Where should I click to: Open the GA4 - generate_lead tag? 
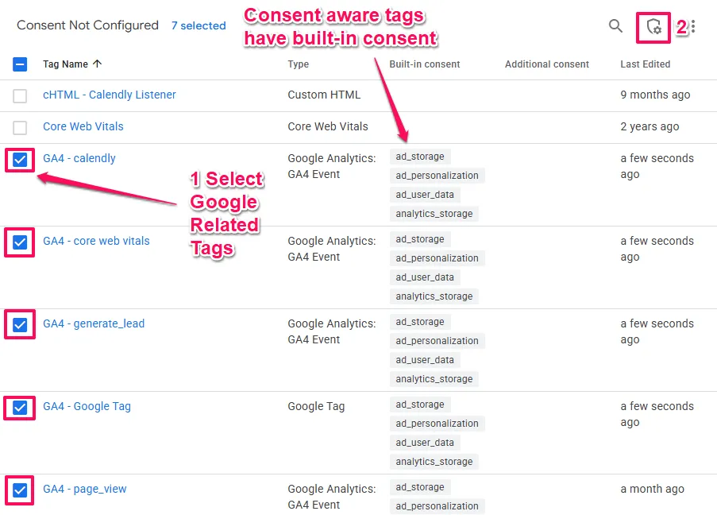coord(94,323)
